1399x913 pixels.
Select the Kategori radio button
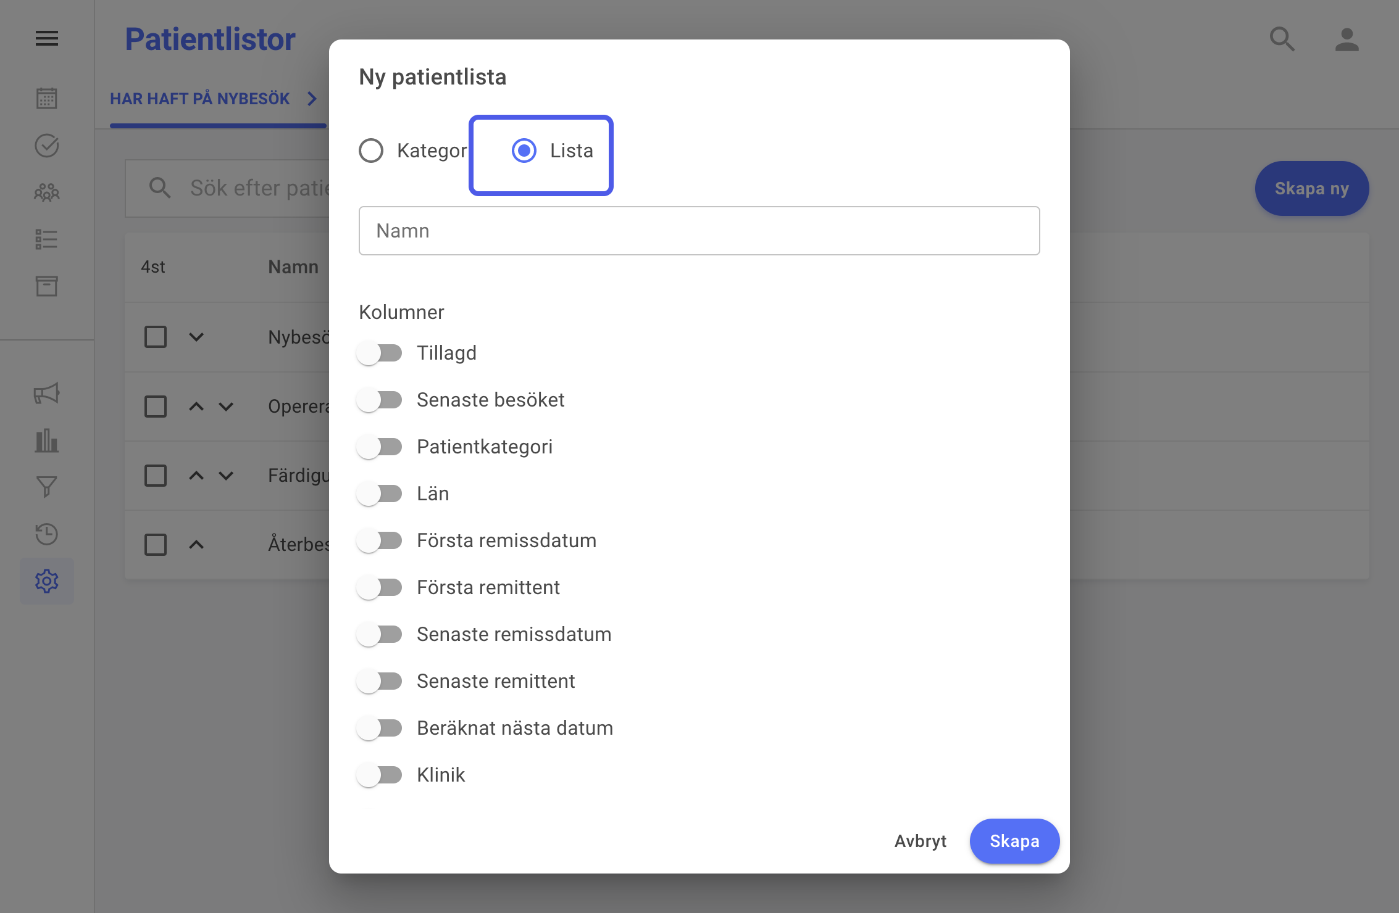tap(371, 151)
